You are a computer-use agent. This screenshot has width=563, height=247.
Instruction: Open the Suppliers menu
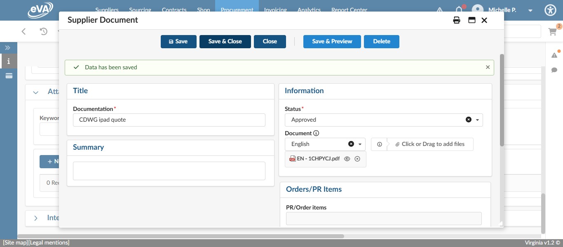tap(107, 10)
